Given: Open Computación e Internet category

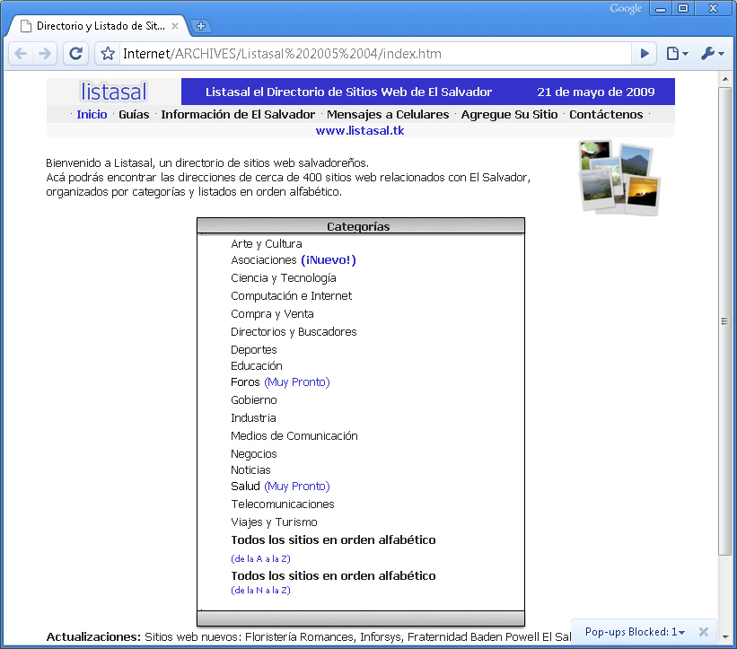Looking at the screenshot, I should tap(292, 295).
